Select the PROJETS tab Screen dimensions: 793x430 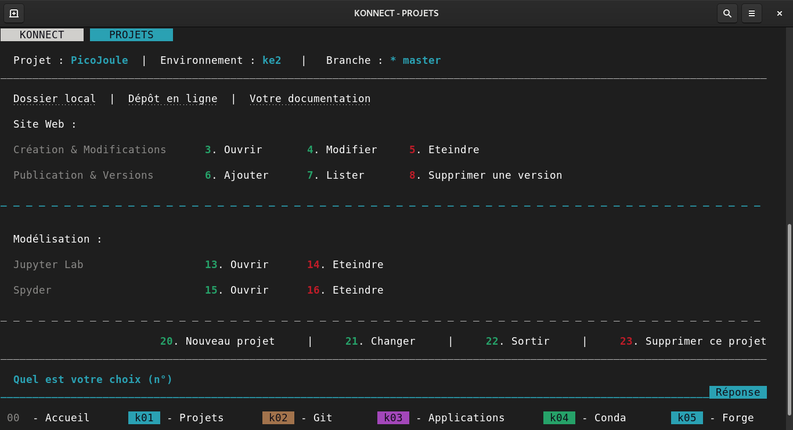[x=131, y=35]
